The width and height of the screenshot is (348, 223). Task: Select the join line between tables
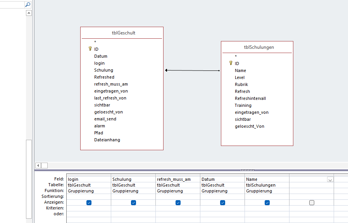(x=193, y=70)
